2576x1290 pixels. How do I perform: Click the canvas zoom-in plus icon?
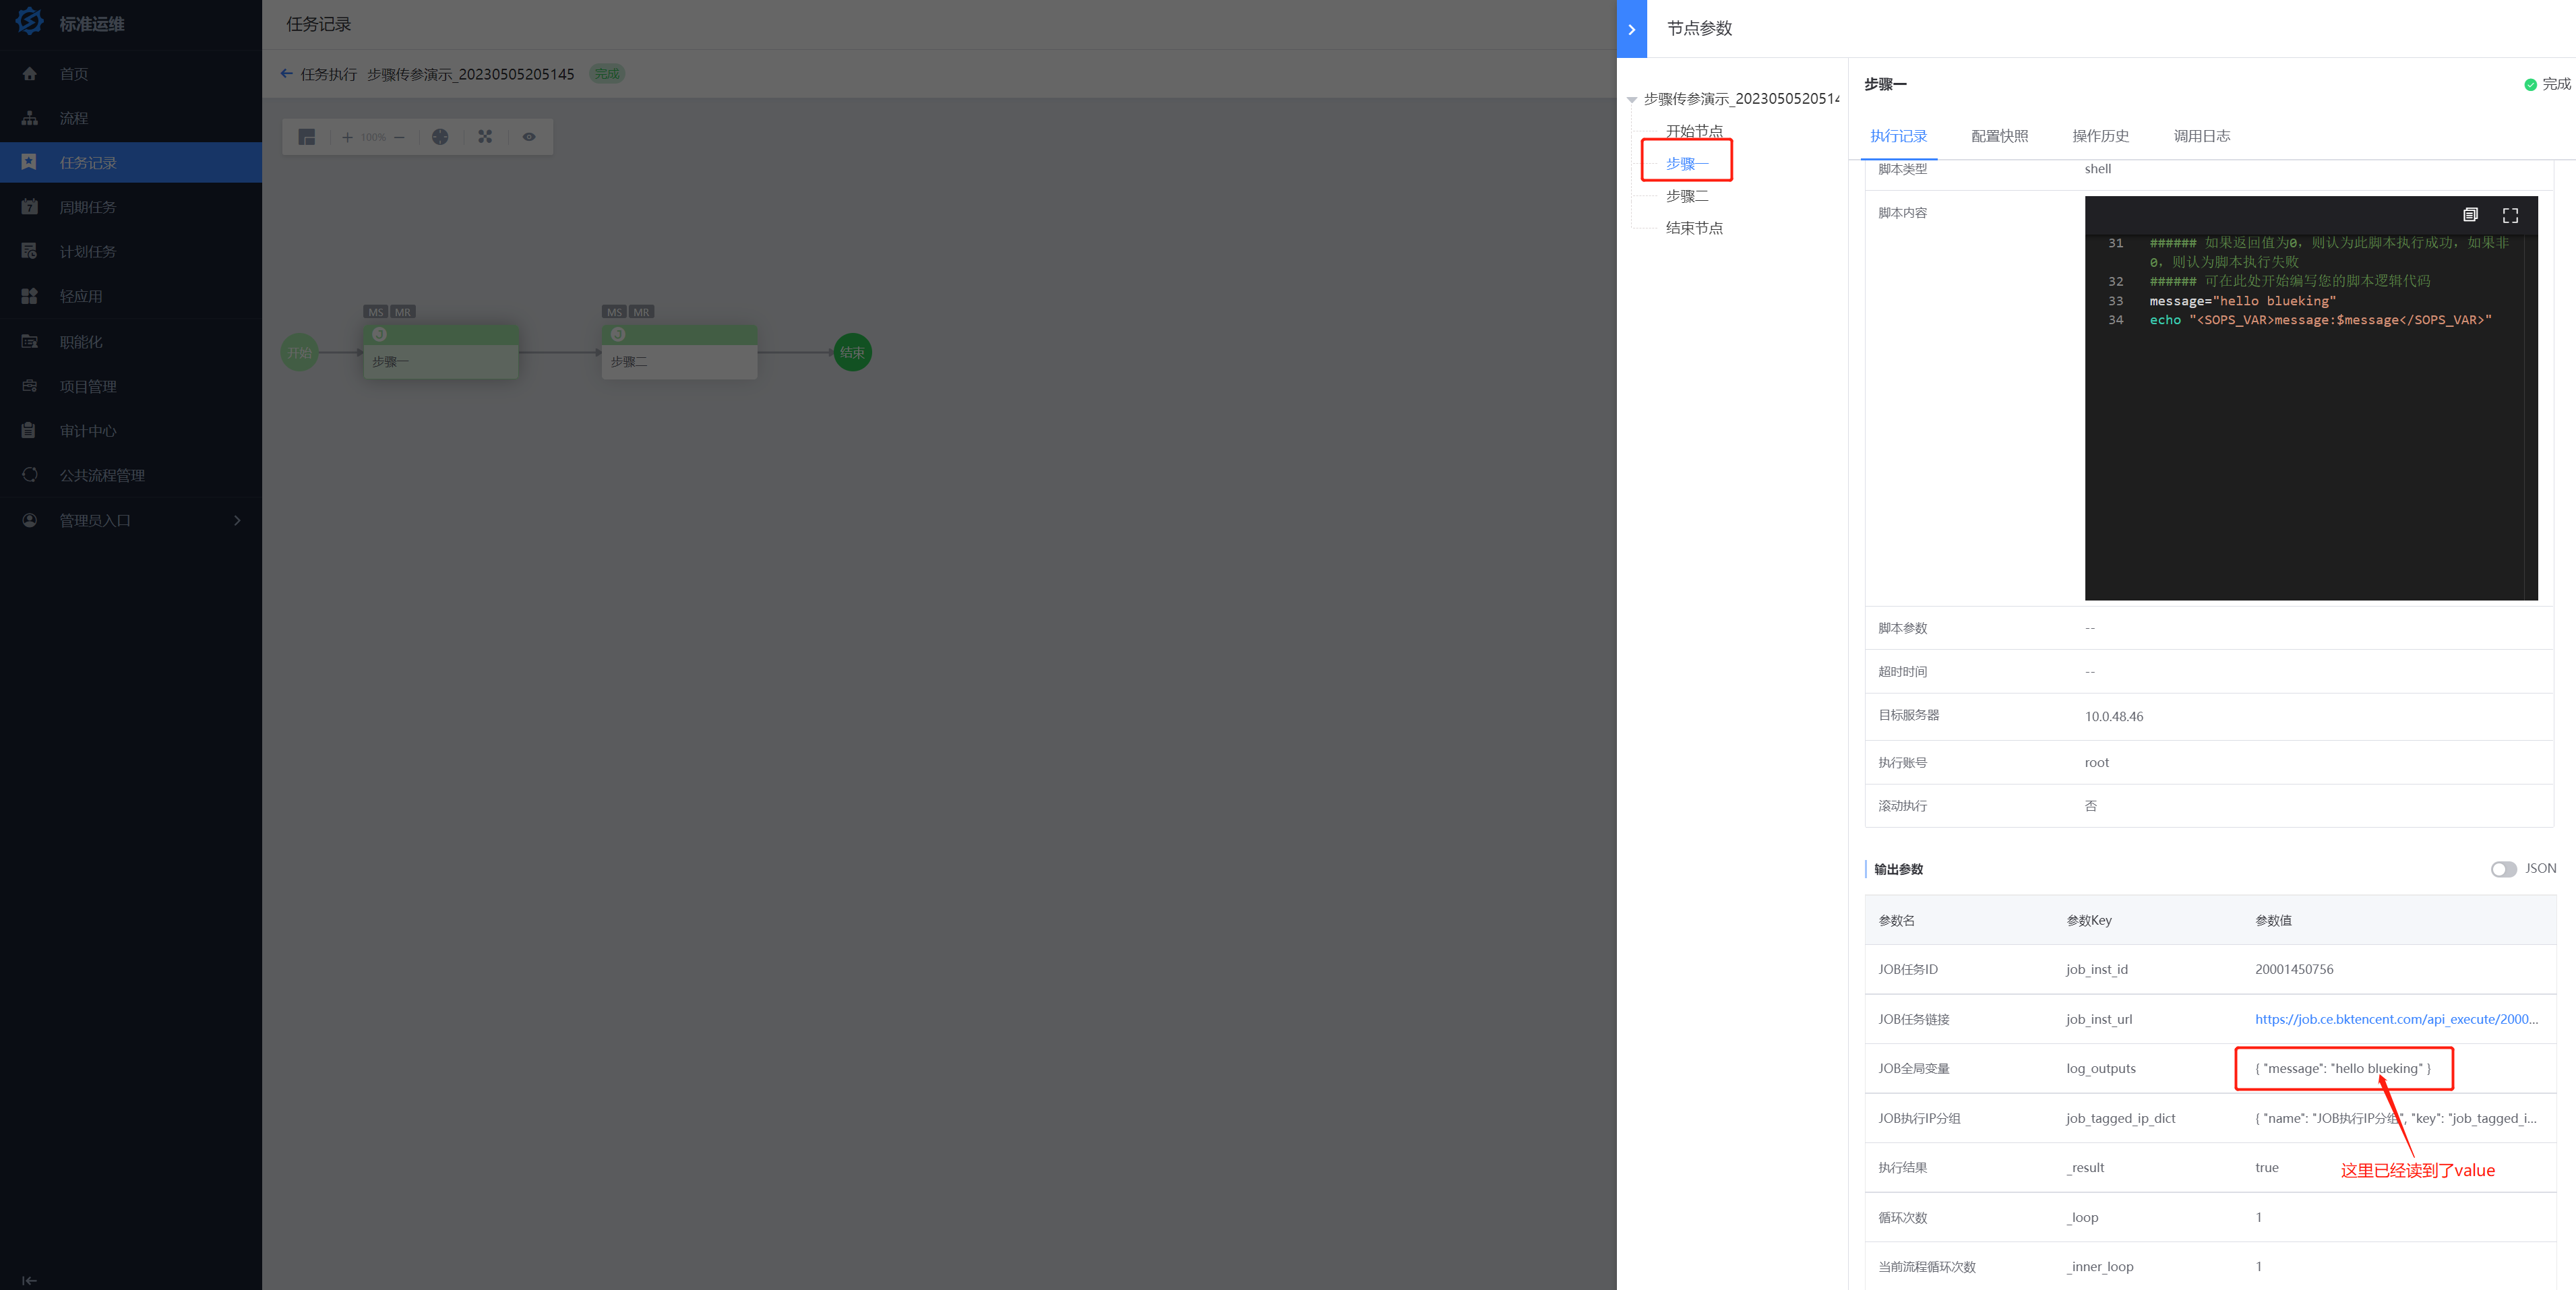click(347, 137)
